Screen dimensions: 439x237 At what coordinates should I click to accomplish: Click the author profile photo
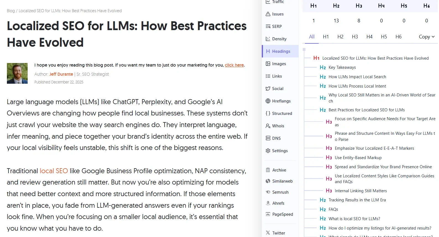(x=17, y=73)
